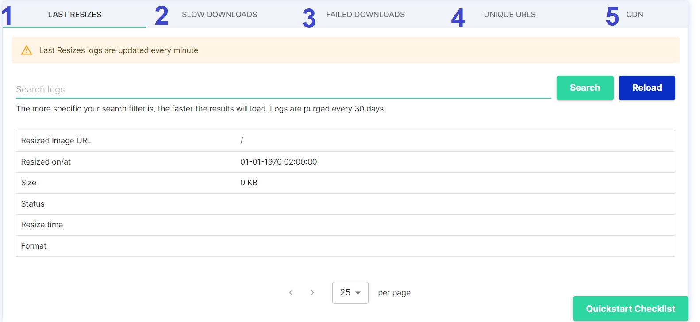Switch to the Last Resizes tab

(74, 15)
